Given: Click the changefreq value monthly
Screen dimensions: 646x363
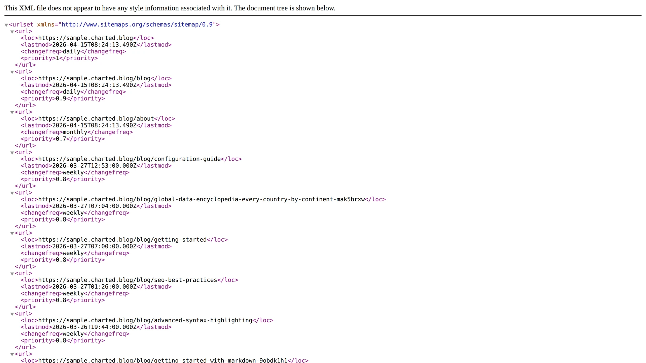Looking at the screenshot, I should pos(75,132).
